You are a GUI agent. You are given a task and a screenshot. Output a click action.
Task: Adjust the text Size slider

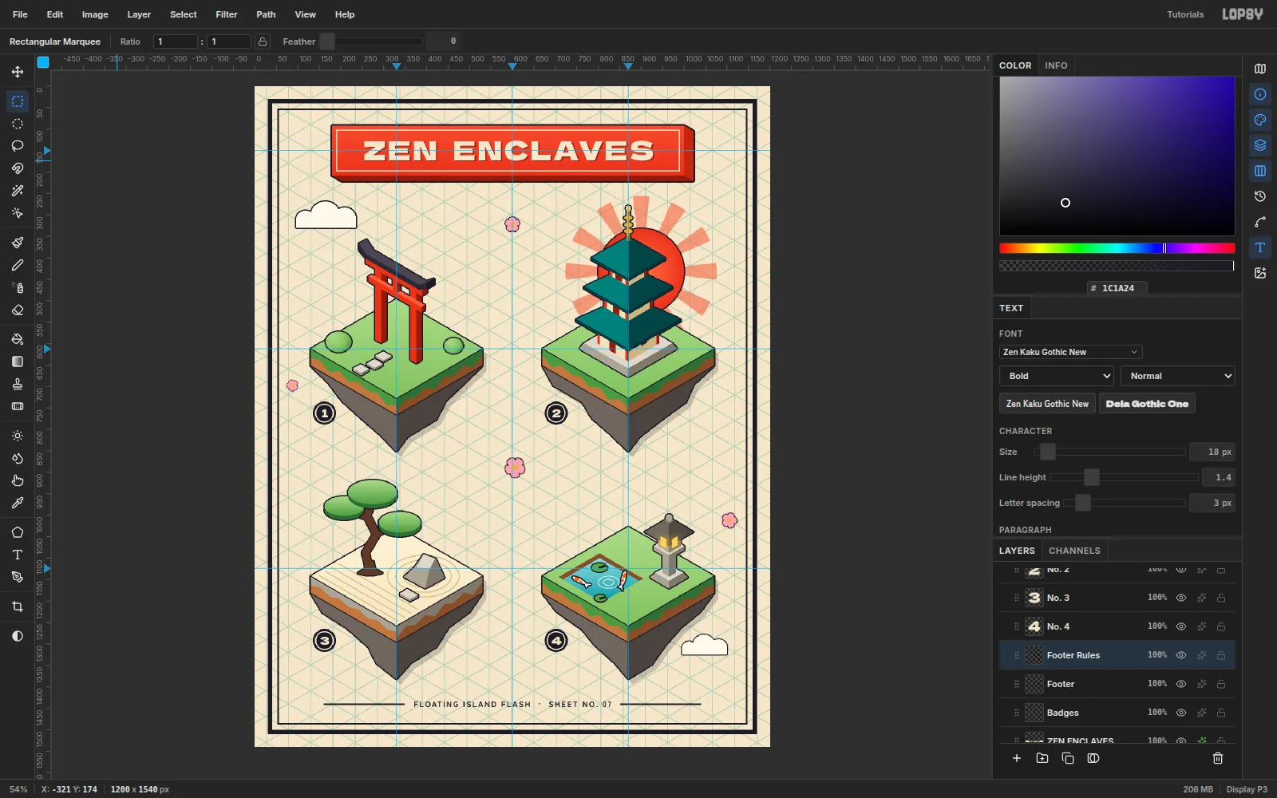(x=1109, y=452)
